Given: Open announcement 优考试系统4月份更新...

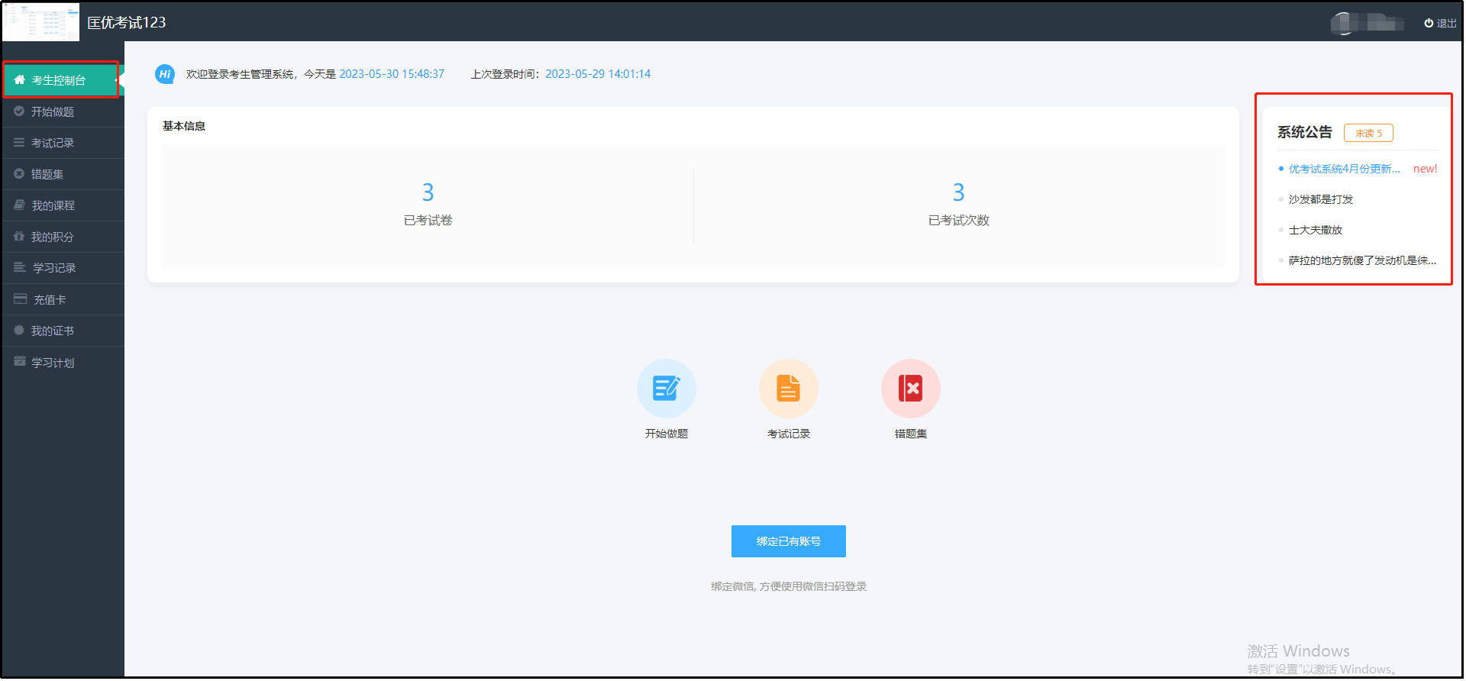Looking at the screenshot, I should click(1344, 169).
